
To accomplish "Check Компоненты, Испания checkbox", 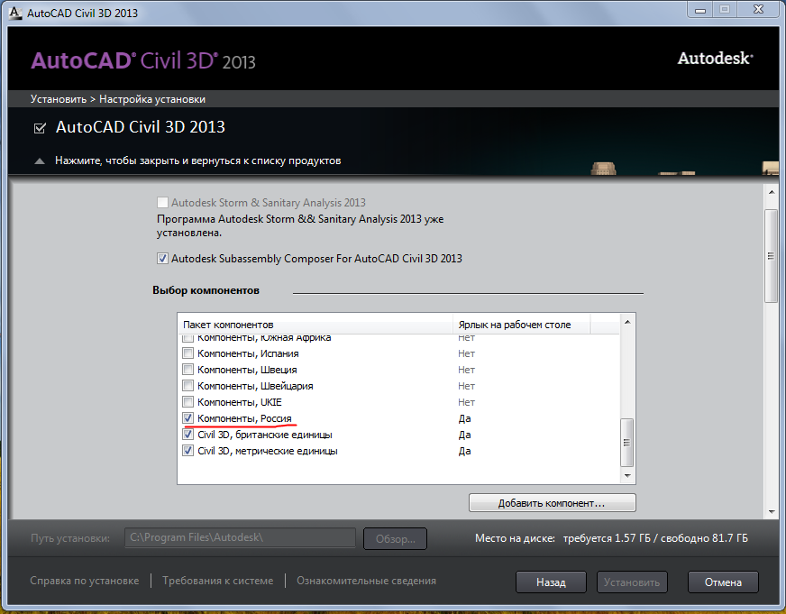I will point(188,353).
